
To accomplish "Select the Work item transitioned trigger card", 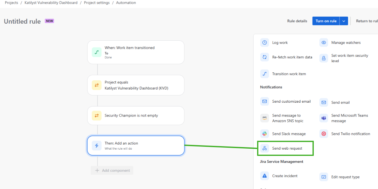I will point(136,52).
